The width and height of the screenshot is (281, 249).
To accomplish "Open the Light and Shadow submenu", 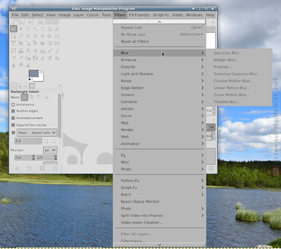I will coord(159,74).
